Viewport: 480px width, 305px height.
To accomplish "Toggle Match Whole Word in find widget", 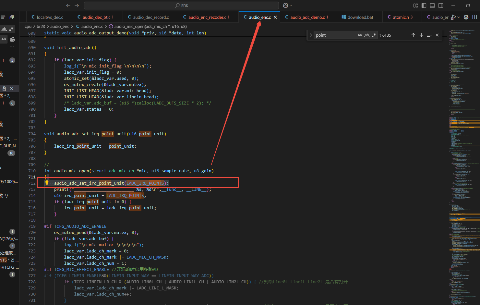I will tap(367, 35).
